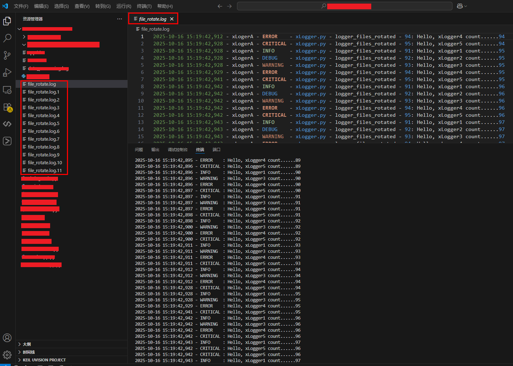This screenshot has height=366, width=513.
Task: Switch to the 输出 panel tab
Action: (155, 150)
